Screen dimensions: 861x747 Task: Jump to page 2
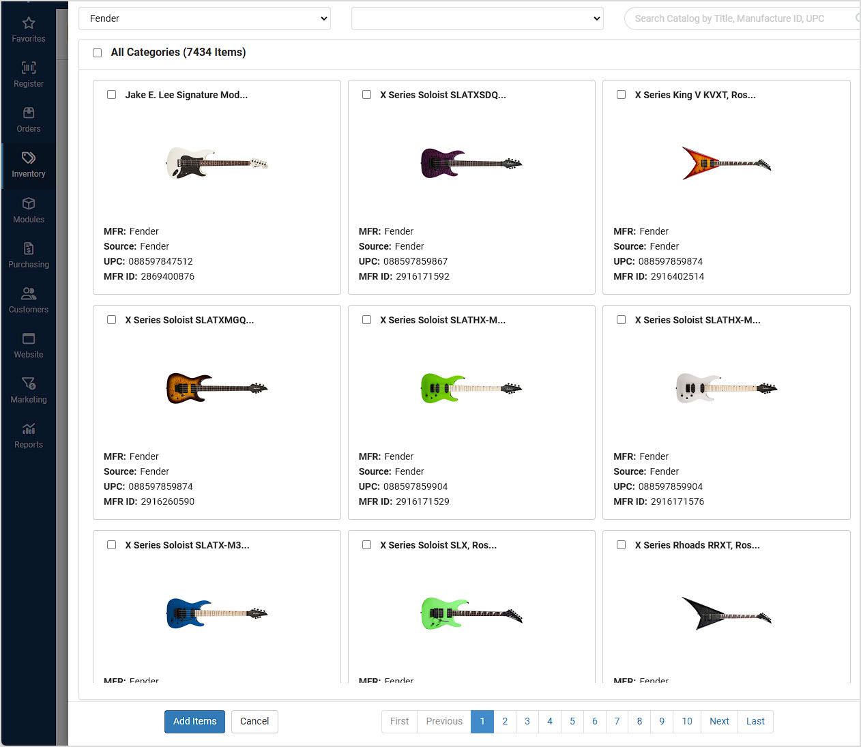pos(505,722)
